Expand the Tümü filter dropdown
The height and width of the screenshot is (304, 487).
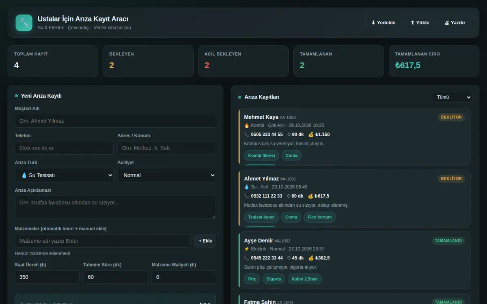[x=452, y=97]
